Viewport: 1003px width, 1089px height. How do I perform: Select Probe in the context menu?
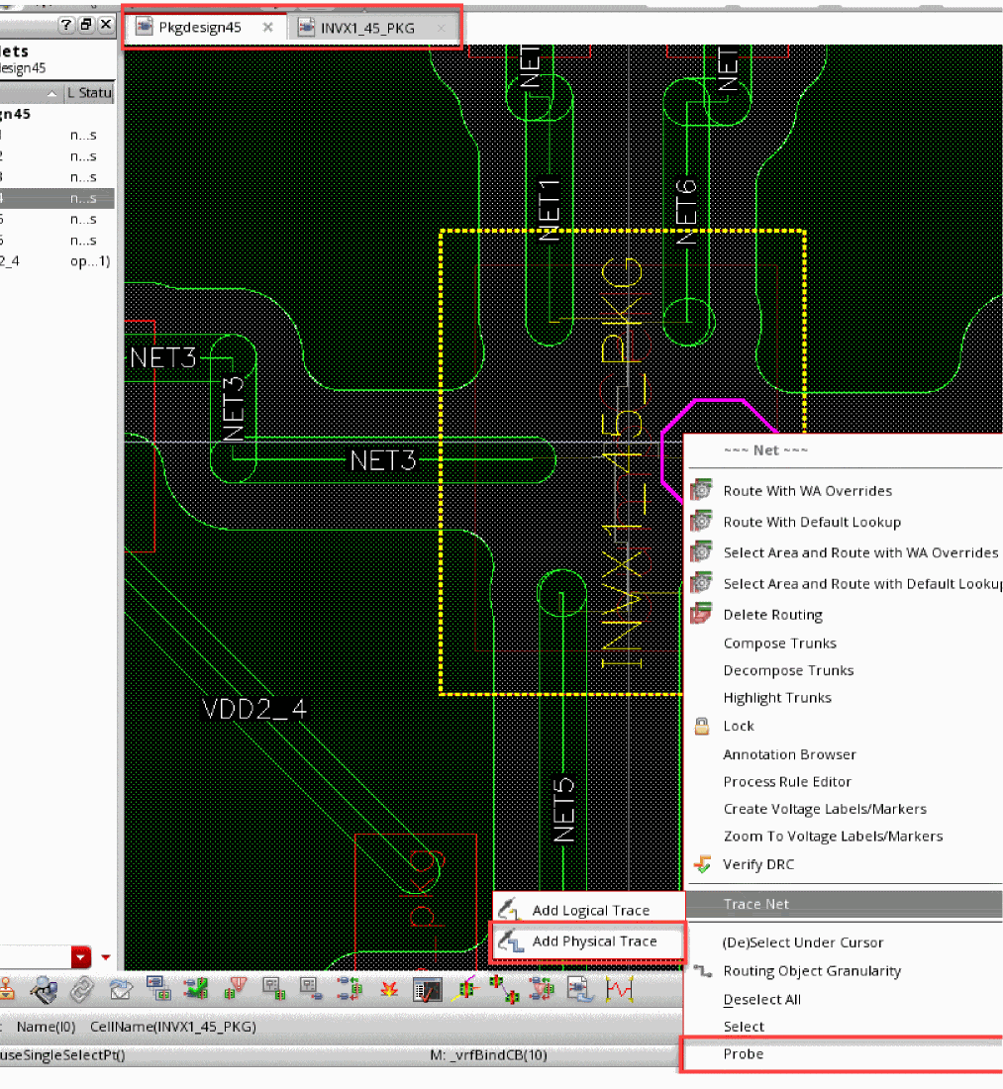(744, 1054)
